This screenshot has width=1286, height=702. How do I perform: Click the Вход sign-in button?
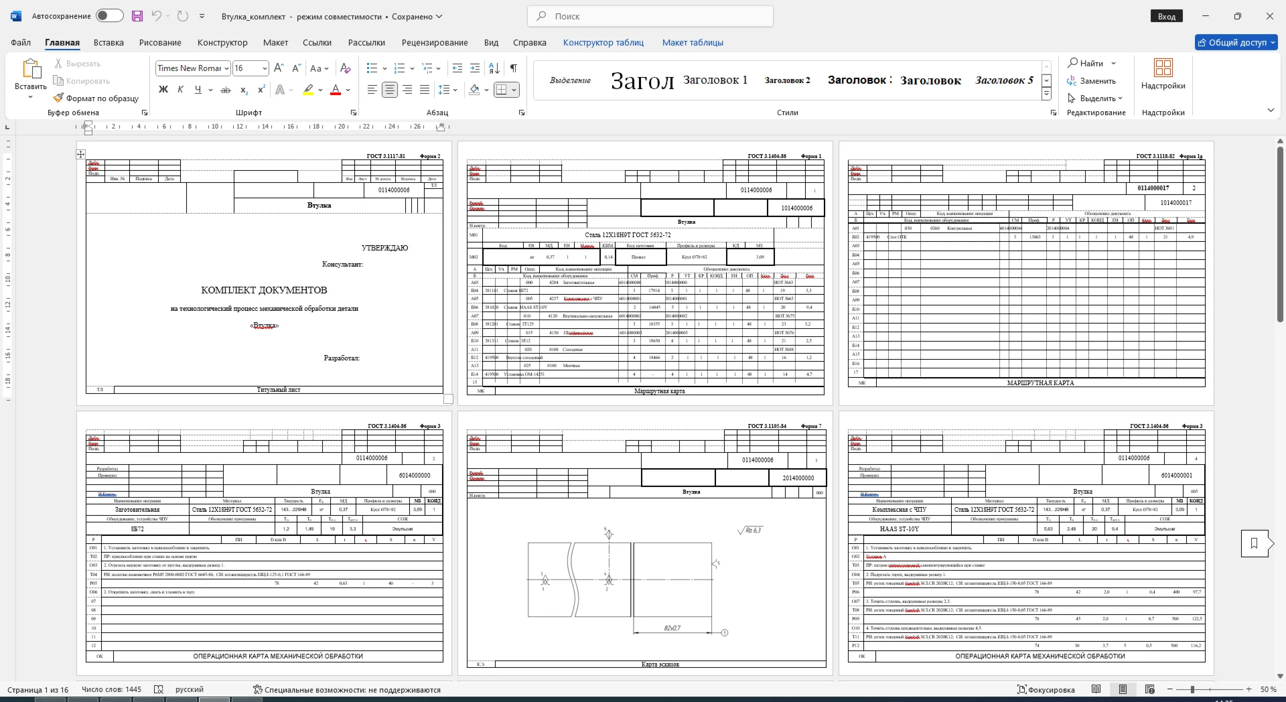click(x=1167, y=16)
